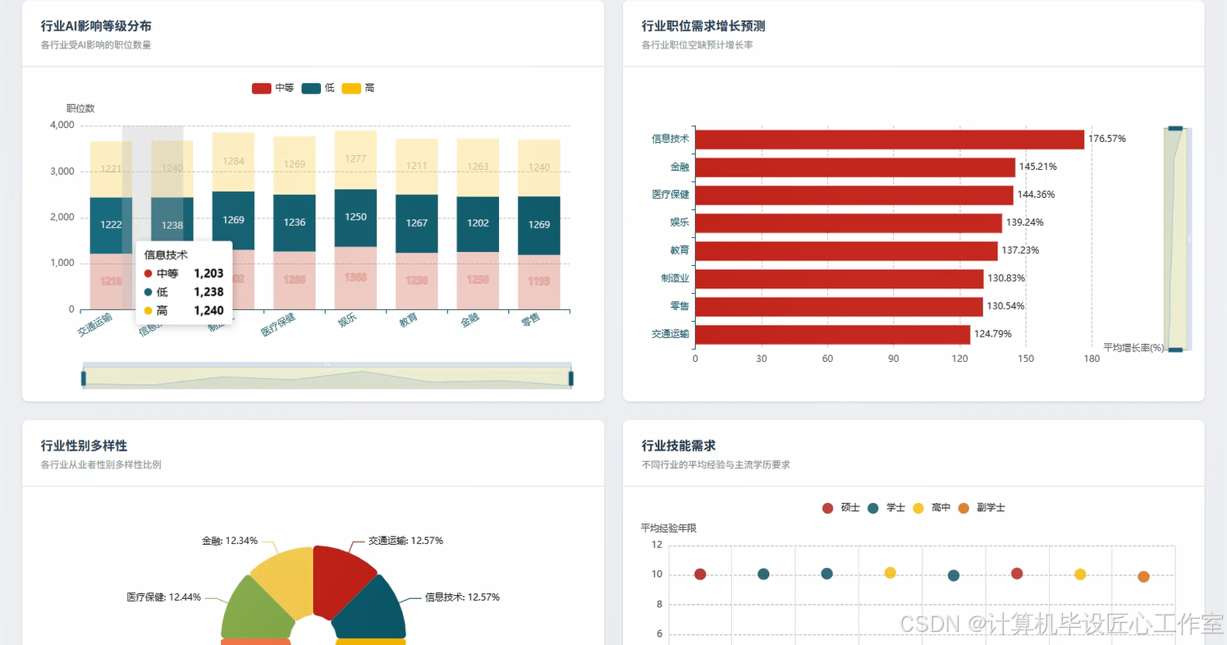
Task: Click the 娱乐 139.24% growth bar
Action: pyautogui.click(x=849, y=222)
